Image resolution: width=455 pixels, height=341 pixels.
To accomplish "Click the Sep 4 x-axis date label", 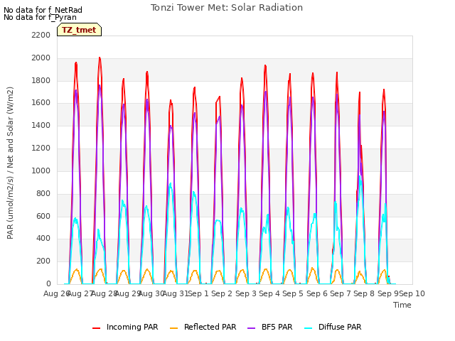I will (x=269, y=293).
